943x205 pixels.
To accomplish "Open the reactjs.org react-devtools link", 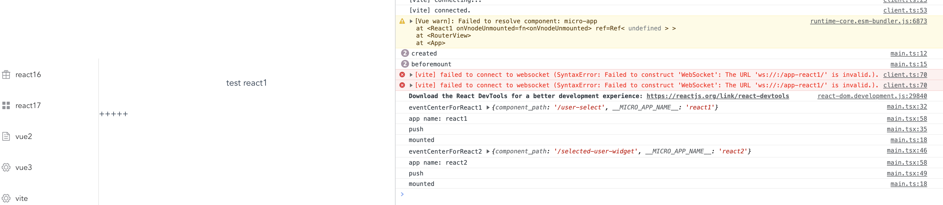I will (x=718, y=96).
